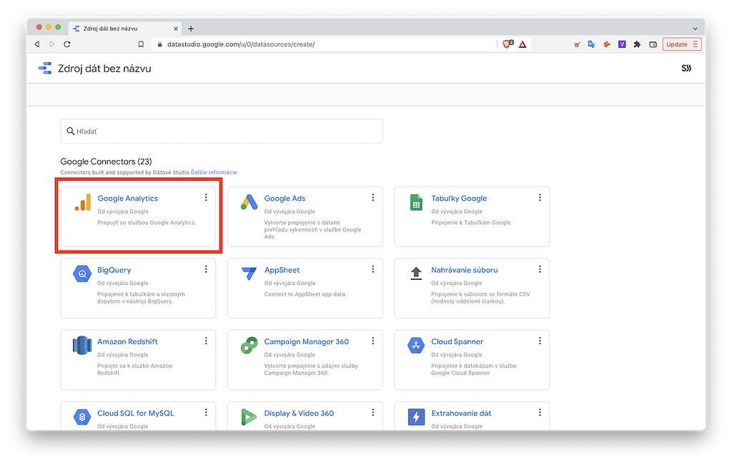
Task: Click the Data Studio logo in header
Action: point(45,68)
